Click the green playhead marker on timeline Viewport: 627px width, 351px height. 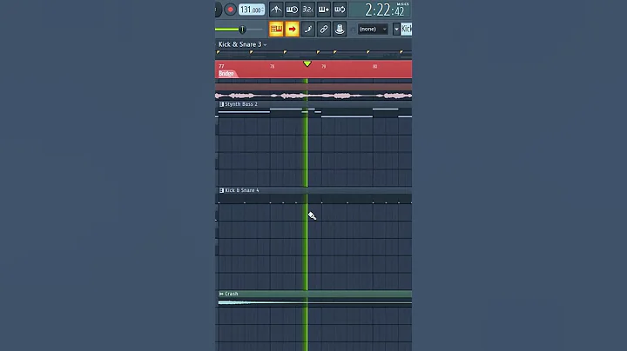[x=307, y=63]
